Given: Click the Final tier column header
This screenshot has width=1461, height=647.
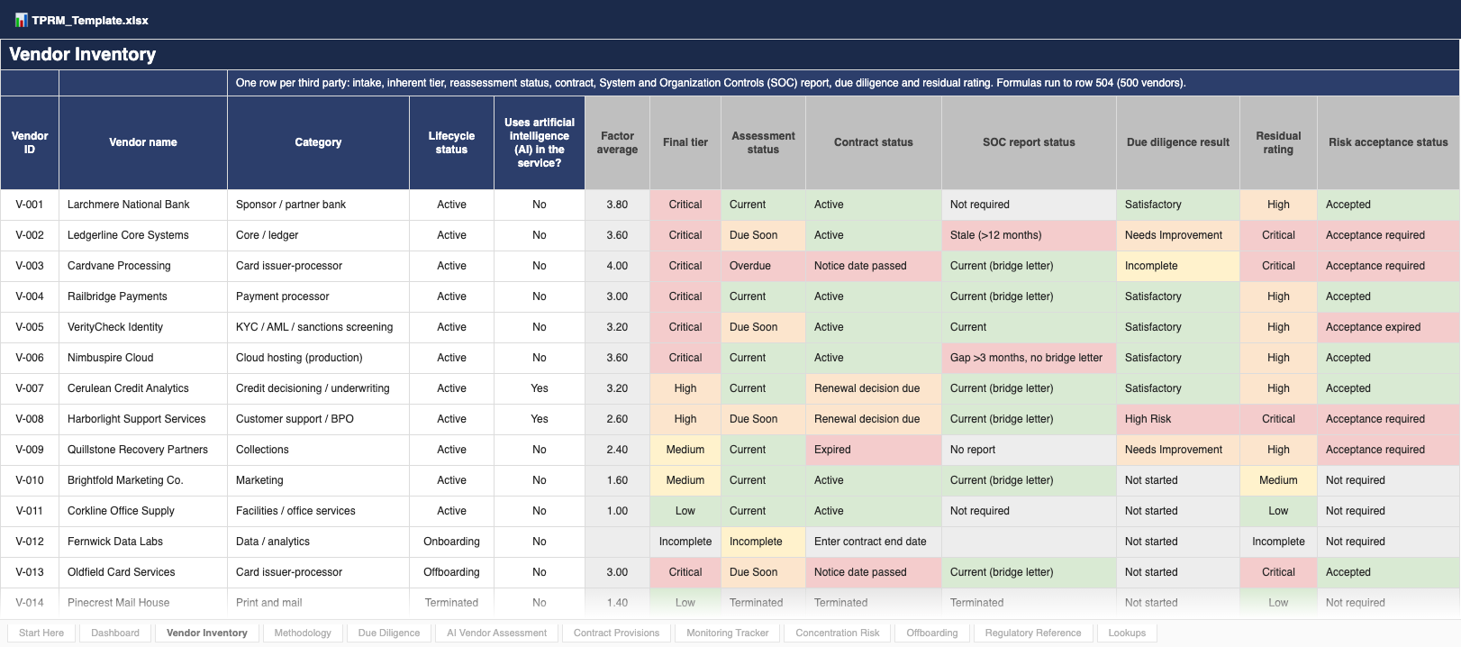Looking at the screenshot, I should 685,142.
